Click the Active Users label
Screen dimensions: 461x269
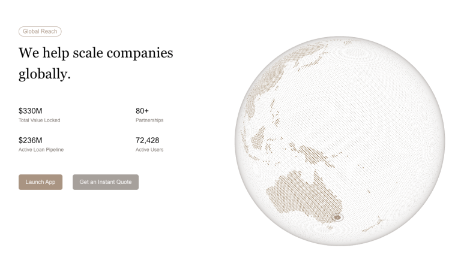(x=149, y=150)
